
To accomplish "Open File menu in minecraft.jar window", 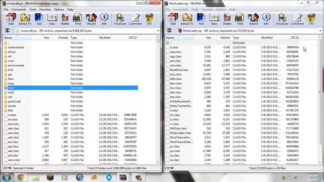I will [x=6, y=10].
